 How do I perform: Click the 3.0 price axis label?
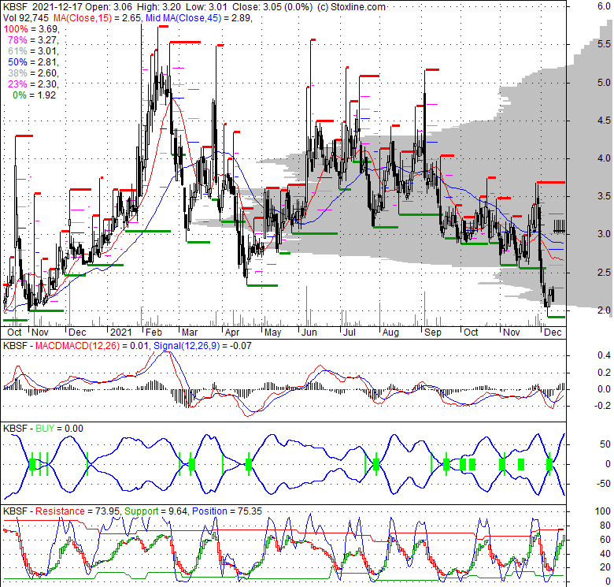604,234
